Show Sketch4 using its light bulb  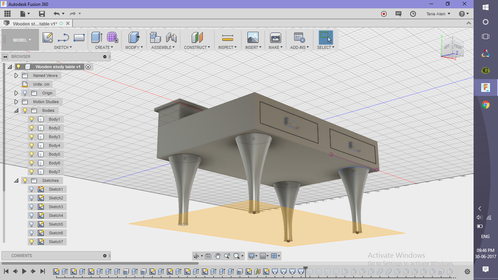coord(32,215)
